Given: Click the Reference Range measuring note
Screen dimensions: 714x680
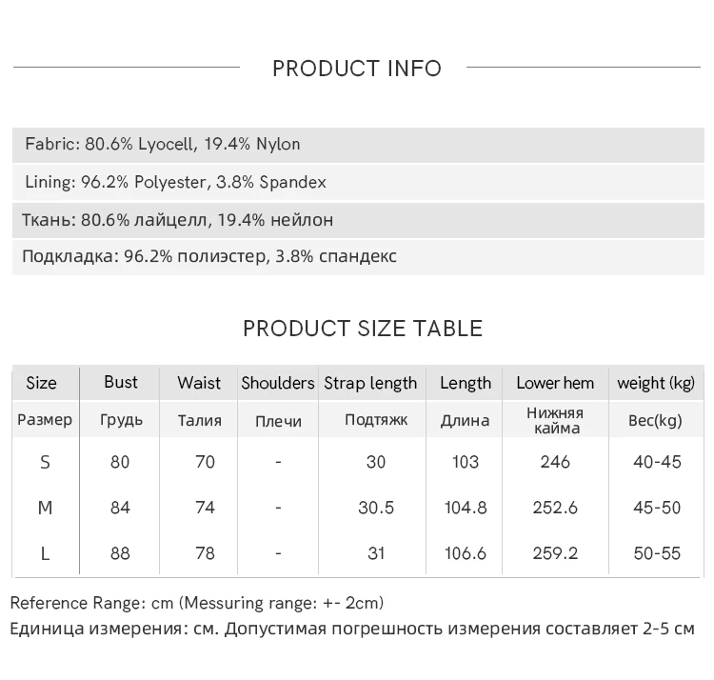Looking at the screenshot, I should [197, 603].
